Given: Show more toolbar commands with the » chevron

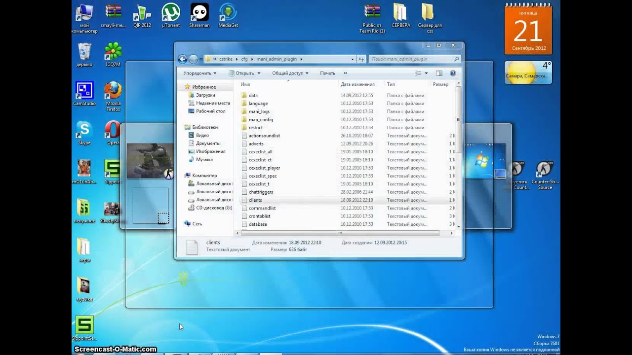Looking at the screenshot, I should [x=345, y=73].
